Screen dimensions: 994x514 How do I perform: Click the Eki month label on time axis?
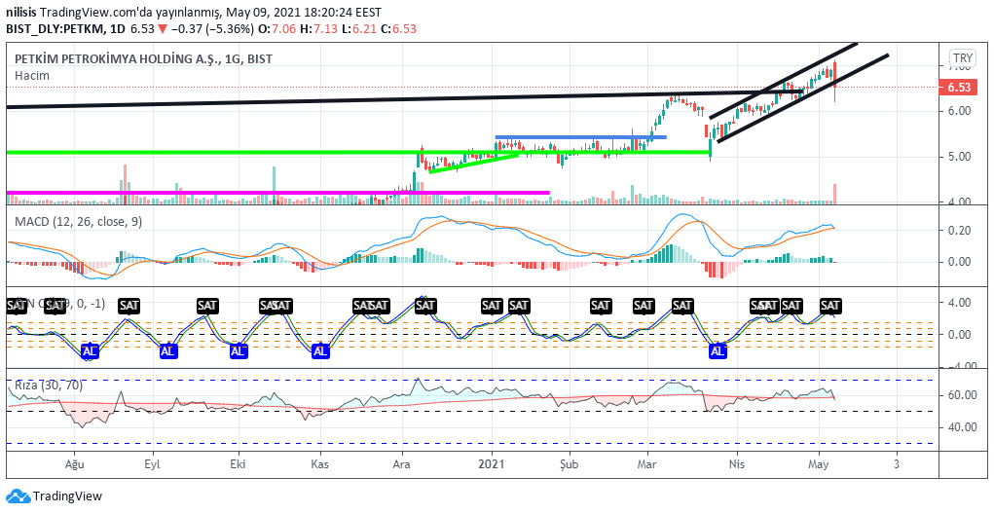click(x=238, y=463)
